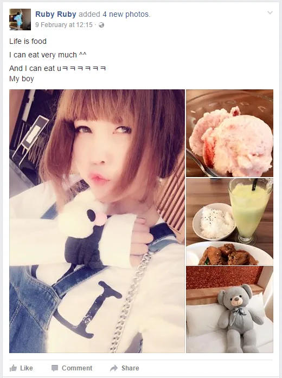The height and width of the screenshot is (378, 282).
Task: Open the '9 February at 12:15' timestamp
Action: click(x=64, y=25)
